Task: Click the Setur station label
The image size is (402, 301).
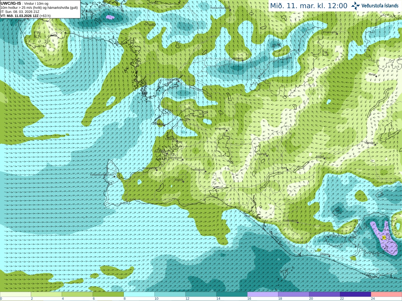Action: click(x=372, y=74)
